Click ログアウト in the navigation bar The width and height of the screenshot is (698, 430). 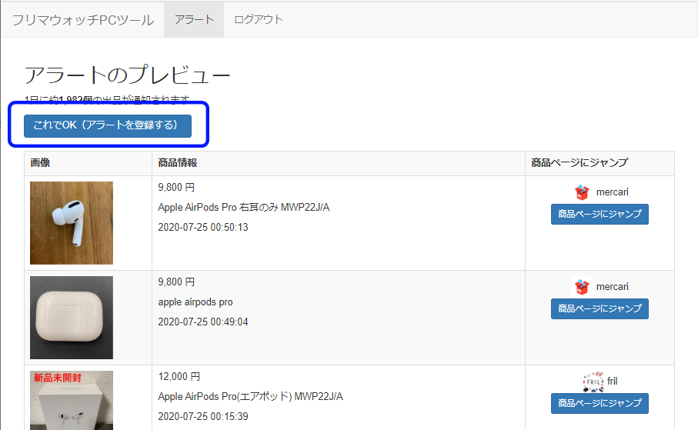click(x=259, y=19)
